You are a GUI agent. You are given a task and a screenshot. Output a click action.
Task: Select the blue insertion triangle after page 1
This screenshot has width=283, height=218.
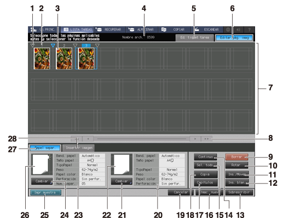coord(53,45)
